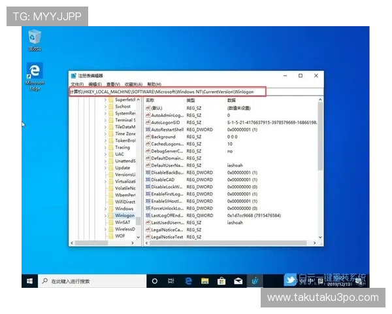Click the registry path address bar
The image size is (392, 314).
point(168,92)
